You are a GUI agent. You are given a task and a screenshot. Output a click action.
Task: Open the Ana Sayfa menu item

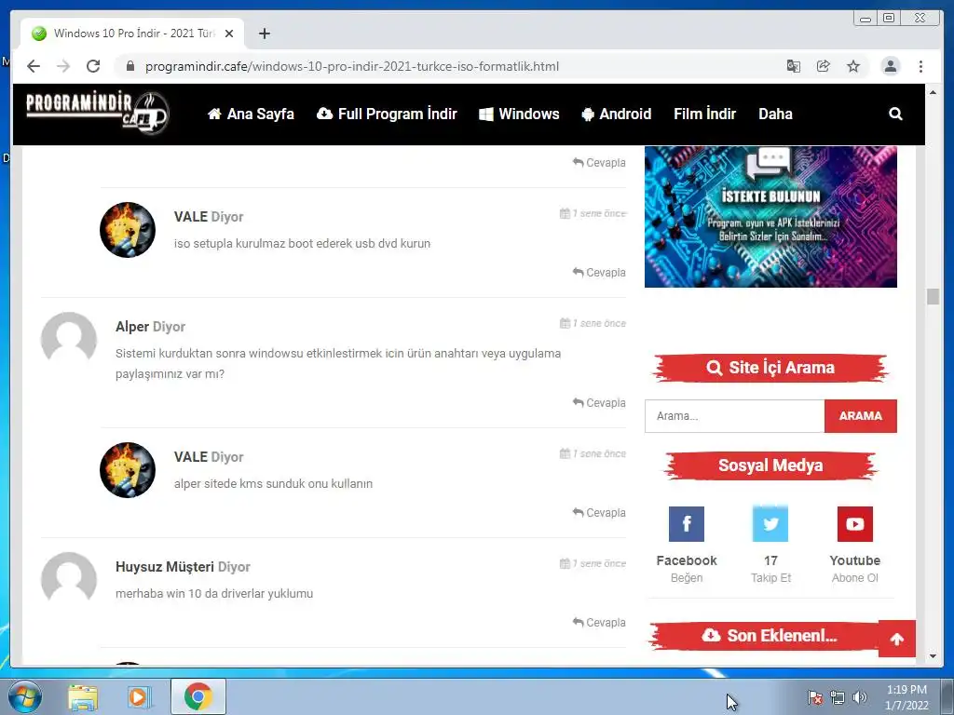pyautogui.click(x=251, y=114)
